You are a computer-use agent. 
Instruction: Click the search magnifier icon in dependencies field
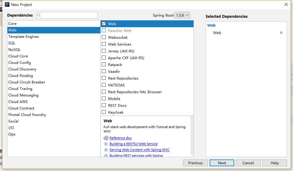pyautogui.click(x=39, y=15)
